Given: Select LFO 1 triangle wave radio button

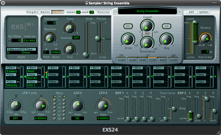Looking at the screenshot, I should click(55, 97).
